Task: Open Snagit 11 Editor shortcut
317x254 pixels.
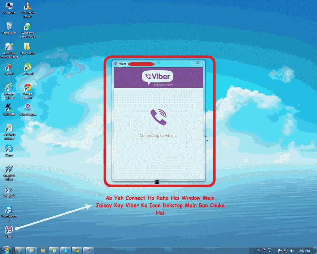Action: click(x=9, y=173)
